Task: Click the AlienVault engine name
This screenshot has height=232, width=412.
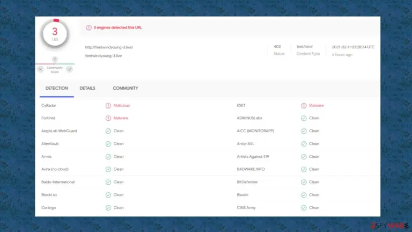Action: 50,144
